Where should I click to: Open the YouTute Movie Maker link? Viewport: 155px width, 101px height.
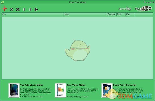32,85
